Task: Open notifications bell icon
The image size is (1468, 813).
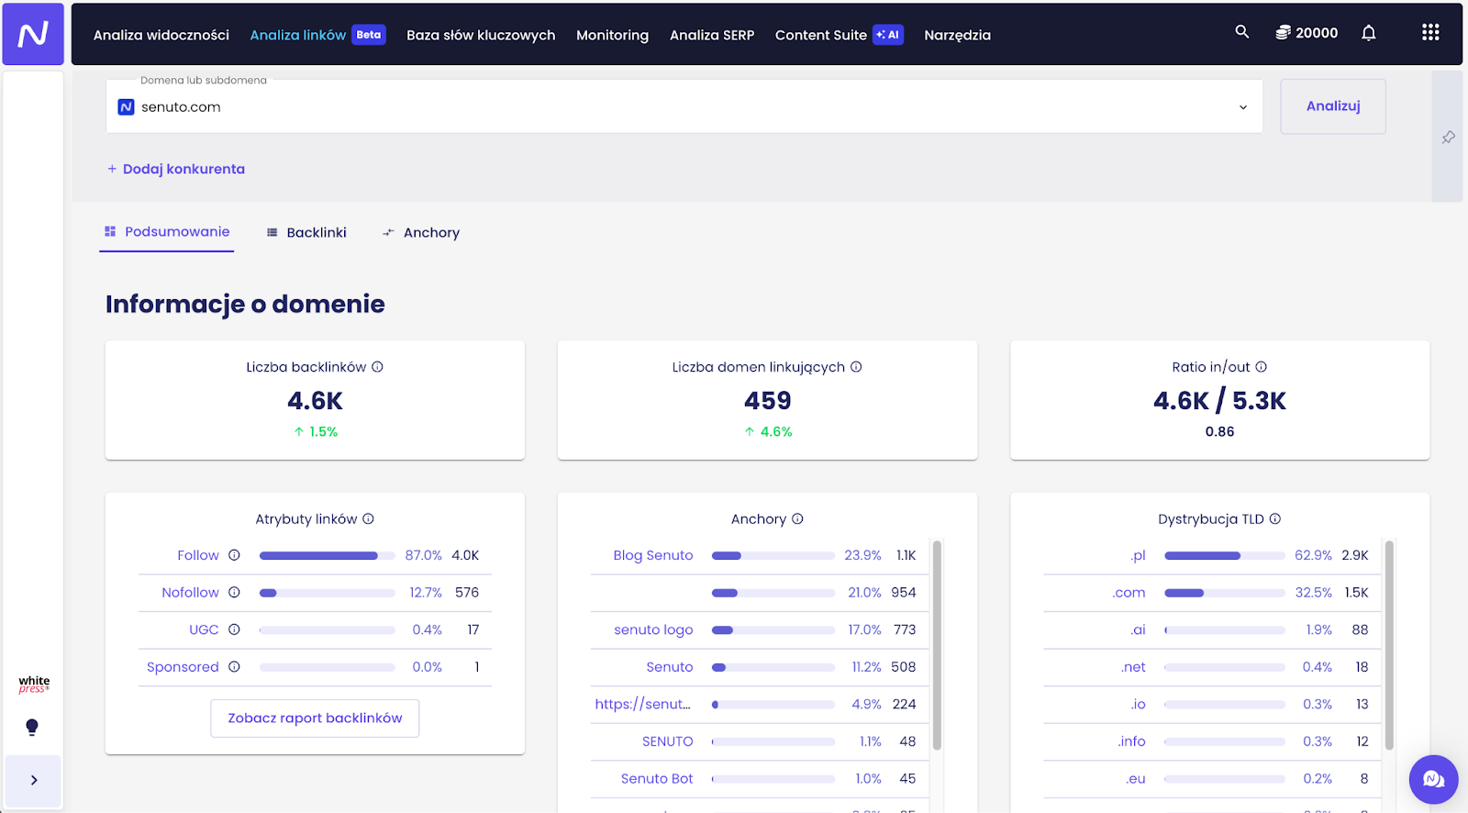Action: point(1368,33)
